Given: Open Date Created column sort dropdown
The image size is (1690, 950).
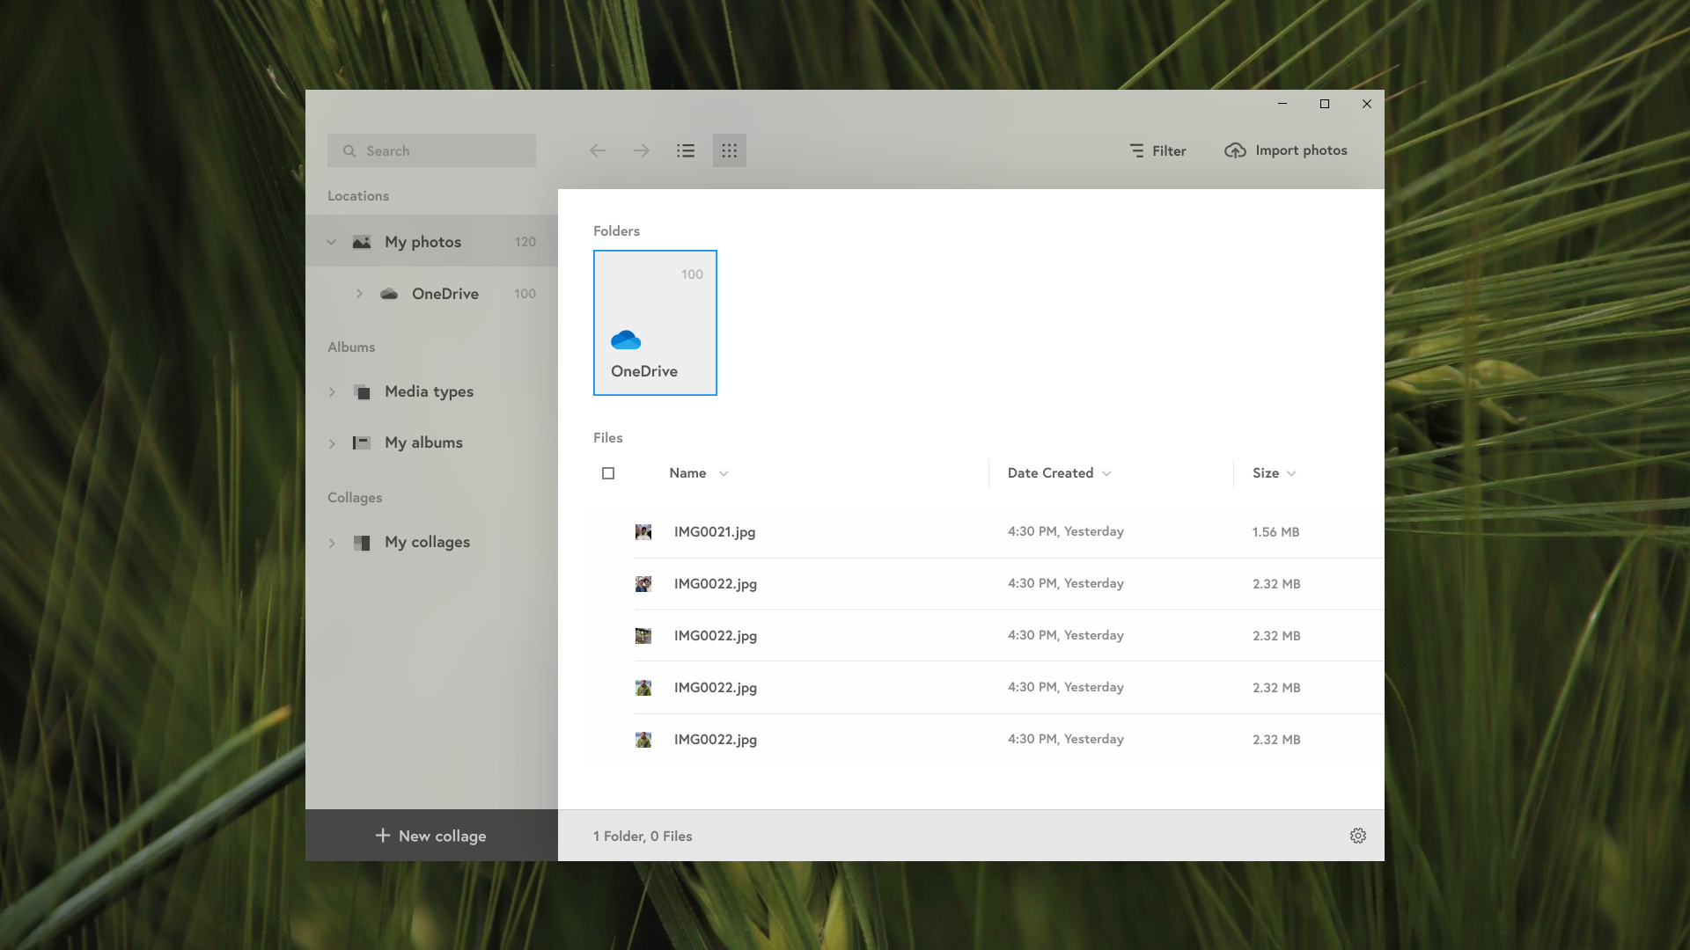Looking at the screenshot, I should click(1106, 473).
